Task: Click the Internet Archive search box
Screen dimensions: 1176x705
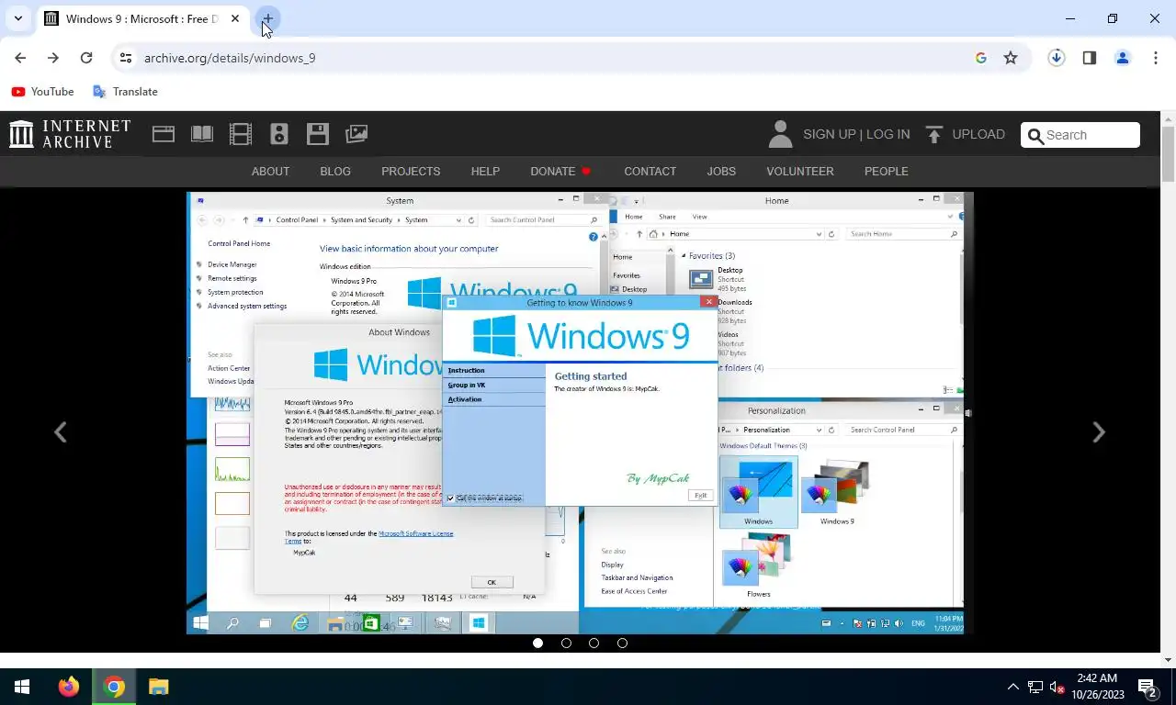Action: [1080, 135]
